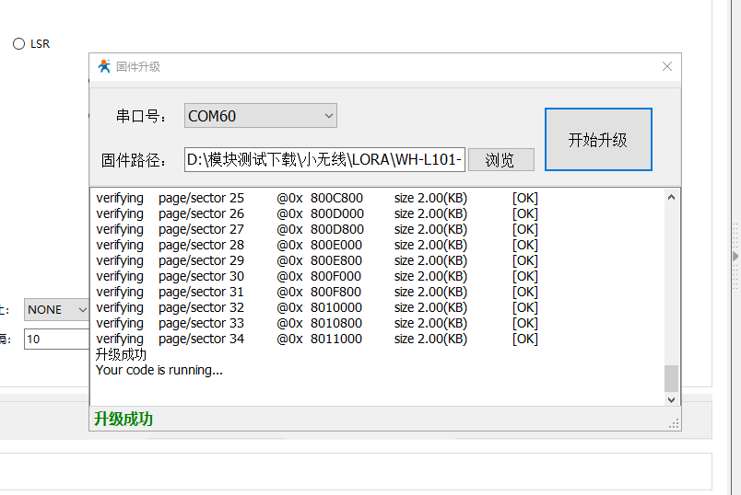Close the 固件升级 dialog window

point(667,66)
